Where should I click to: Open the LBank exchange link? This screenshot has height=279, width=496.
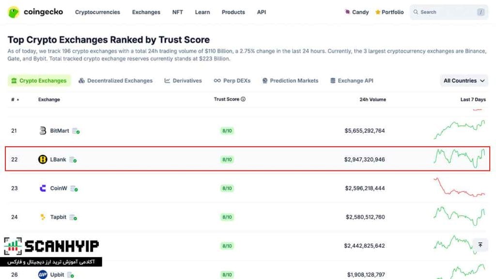click(58, 159)
